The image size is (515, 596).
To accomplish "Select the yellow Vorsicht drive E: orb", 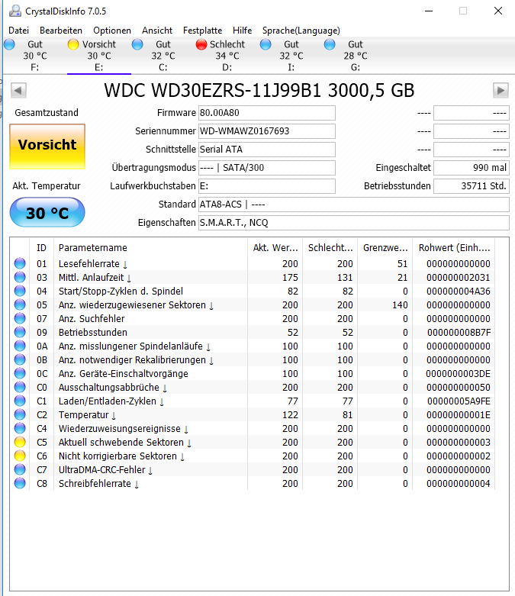I will [x=73, y=44].
